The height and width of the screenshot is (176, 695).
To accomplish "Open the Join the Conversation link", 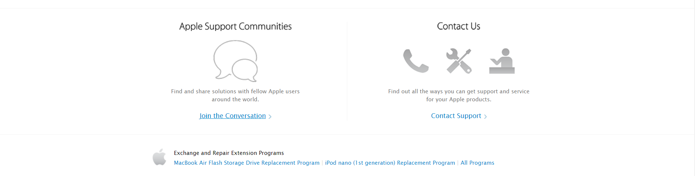I will coord(232,116).
